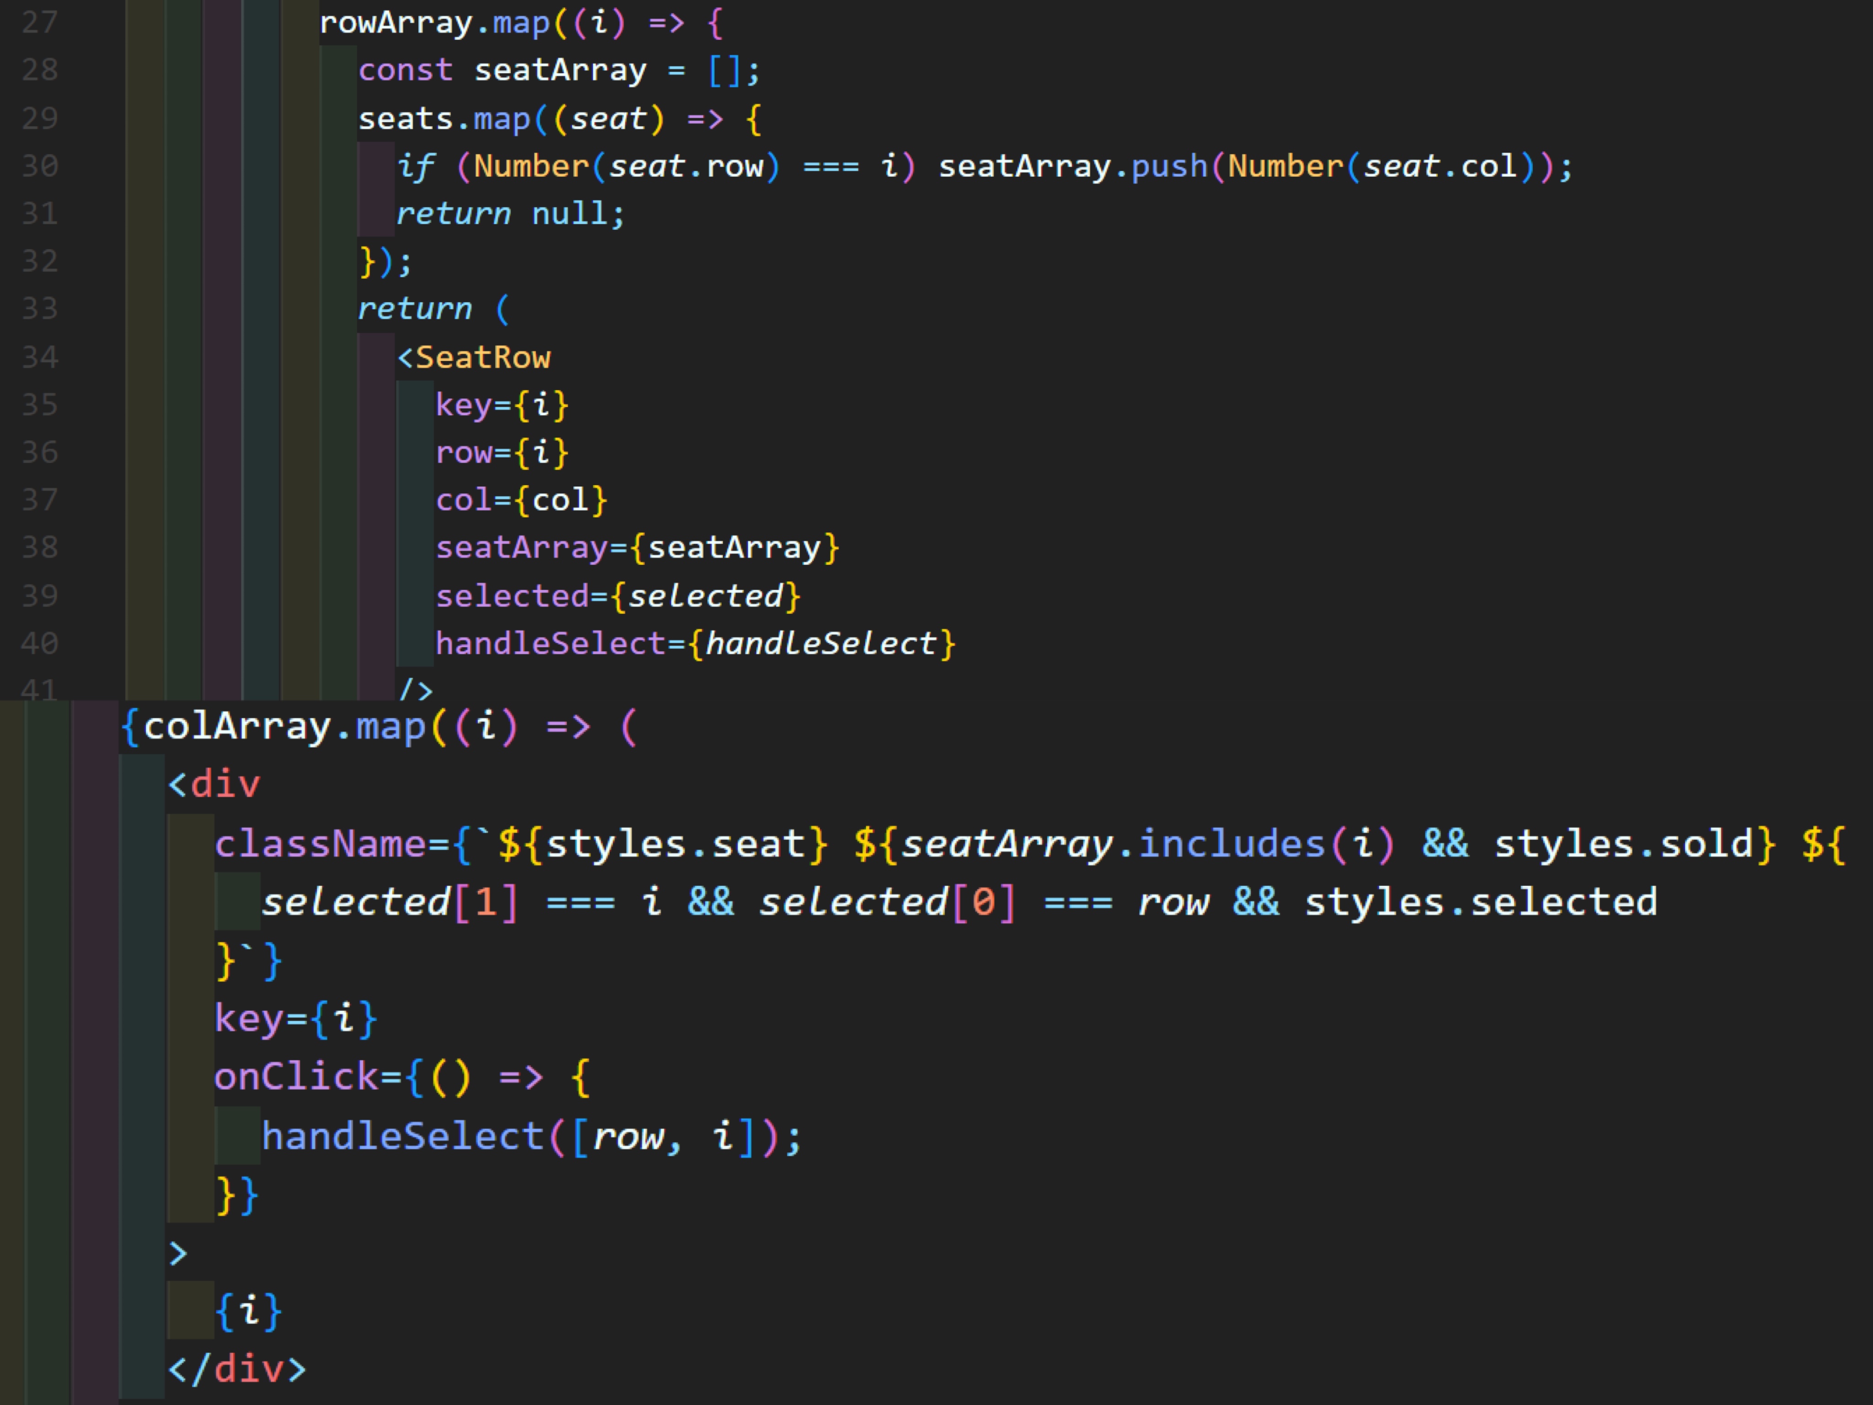Click the closing div tag

[237, 1369]
